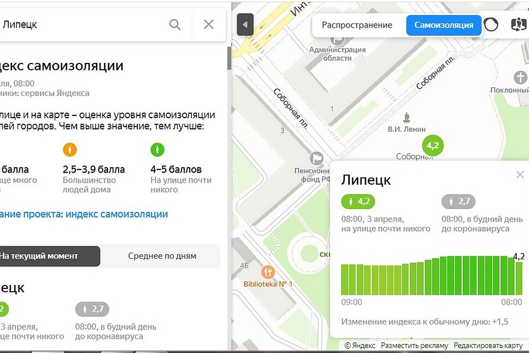Click the green 4,2 badge in popup

(x=358, y=202)
